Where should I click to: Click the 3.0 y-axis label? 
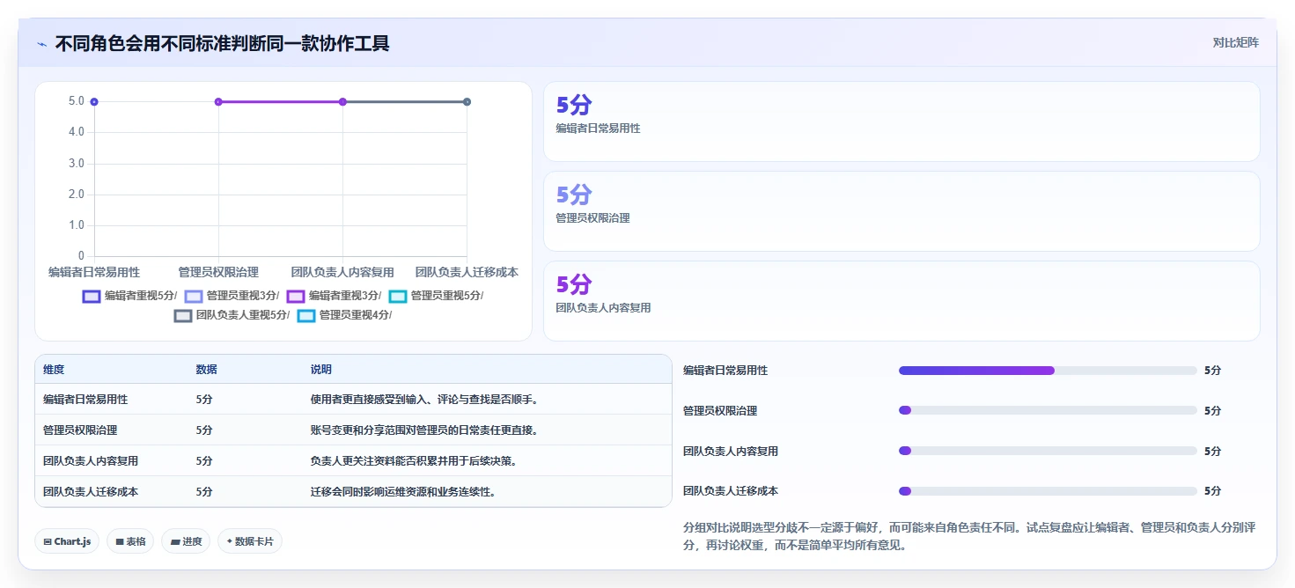(x=77, y=164)
